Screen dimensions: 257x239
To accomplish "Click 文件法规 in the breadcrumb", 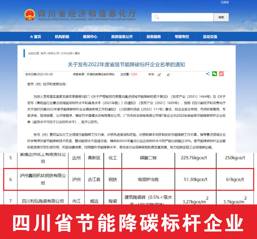I will click(67, 53).
